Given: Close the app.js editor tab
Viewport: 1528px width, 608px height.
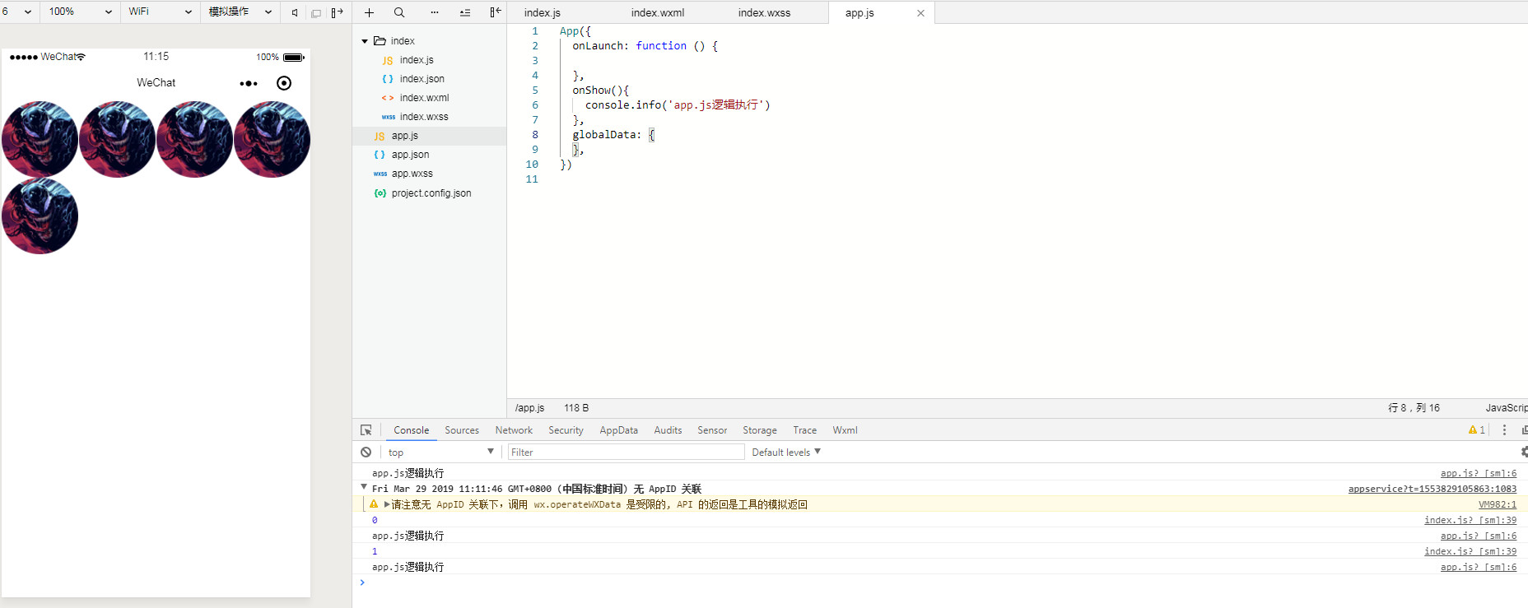Looking at the screenshot, I should 920,13.
